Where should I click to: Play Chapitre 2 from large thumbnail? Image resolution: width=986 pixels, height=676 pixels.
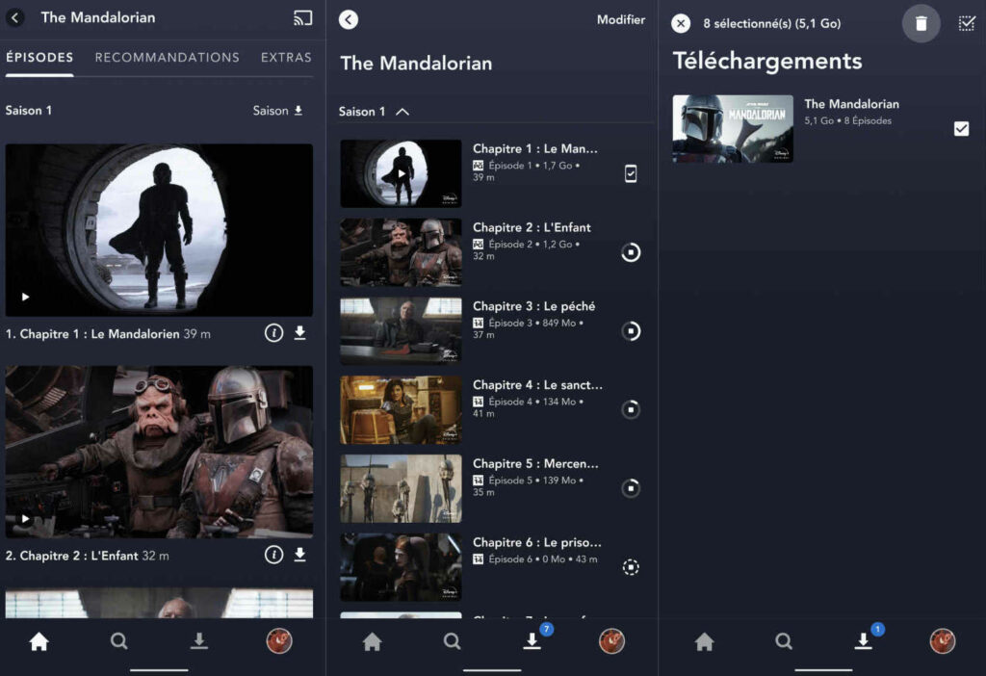(x=159, y=452)
